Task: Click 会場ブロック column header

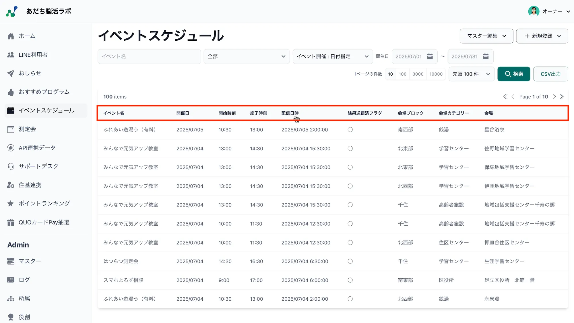Action: click(x=411, y=113)
